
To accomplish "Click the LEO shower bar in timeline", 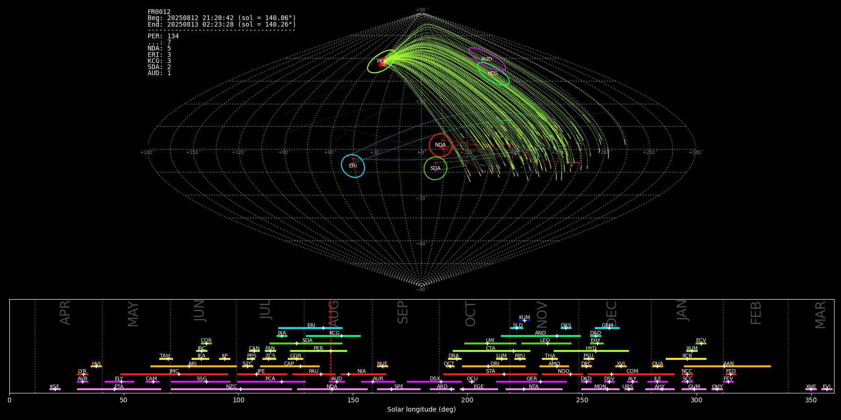I will (x=546, y=343).
